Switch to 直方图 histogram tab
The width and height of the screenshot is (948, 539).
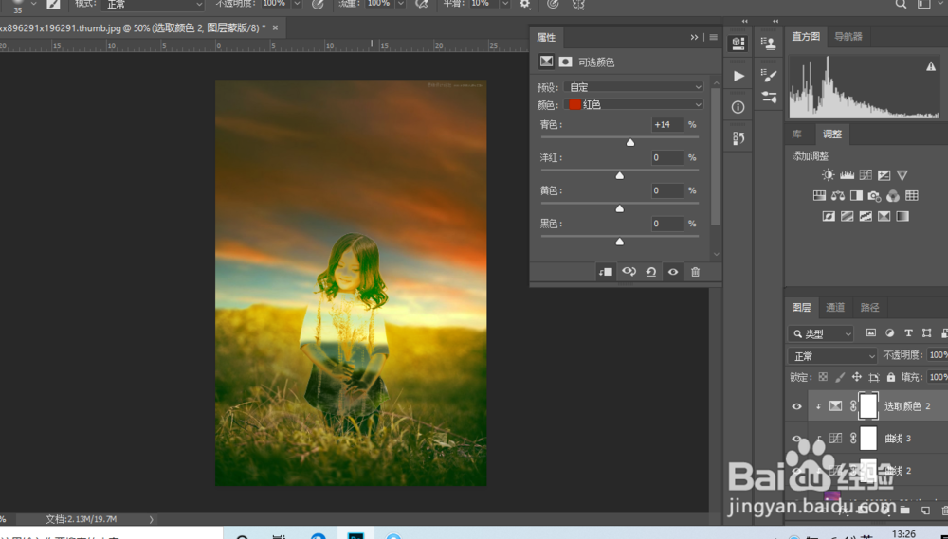pos(805,37)
